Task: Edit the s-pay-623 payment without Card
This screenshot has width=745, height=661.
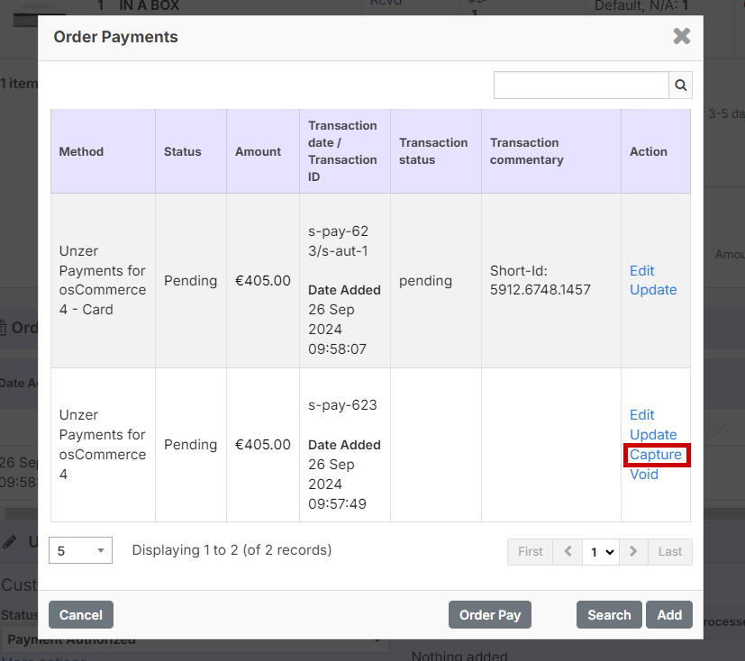Action: coord(642,415)
